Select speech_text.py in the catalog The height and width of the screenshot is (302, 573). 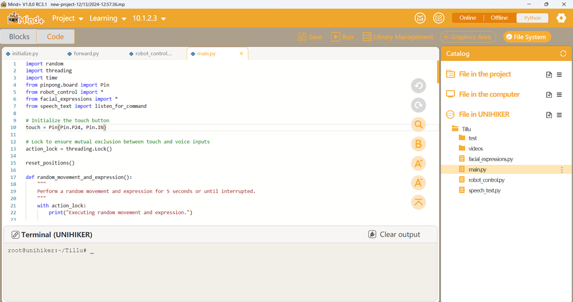point(480,190)
